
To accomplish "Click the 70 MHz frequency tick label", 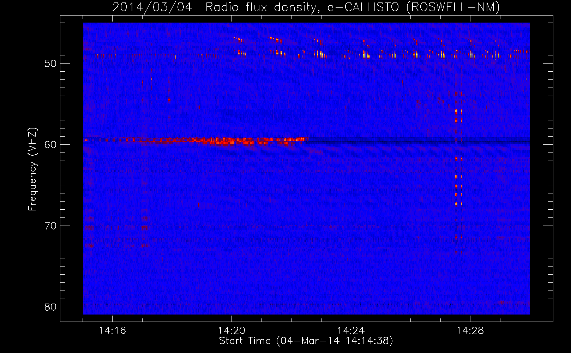I will pyautogui.click(x=50, y=226).
